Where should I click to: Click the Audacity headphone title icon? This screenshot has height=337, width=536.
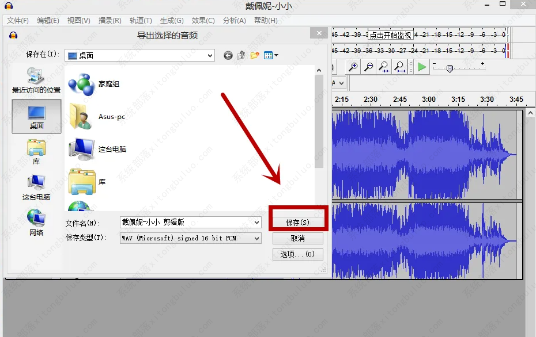click(9, 5)
